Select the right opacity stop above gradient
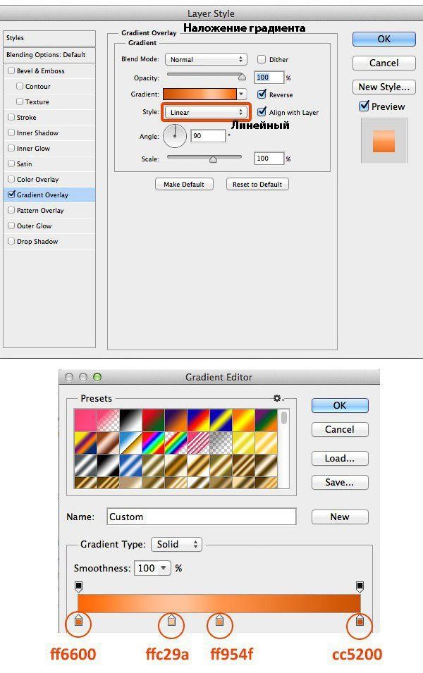This screenshot has height=673, width=423. click(360, 587)
